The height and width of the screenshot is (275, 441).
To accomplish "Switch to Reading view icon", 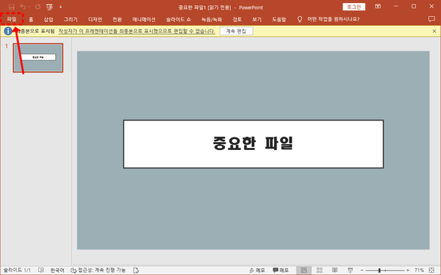I will point(334,270).
